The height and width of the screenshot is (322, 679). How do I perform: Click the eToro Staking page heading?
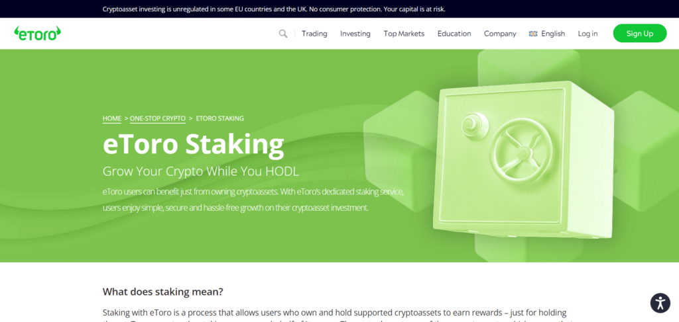coord(193,143)
